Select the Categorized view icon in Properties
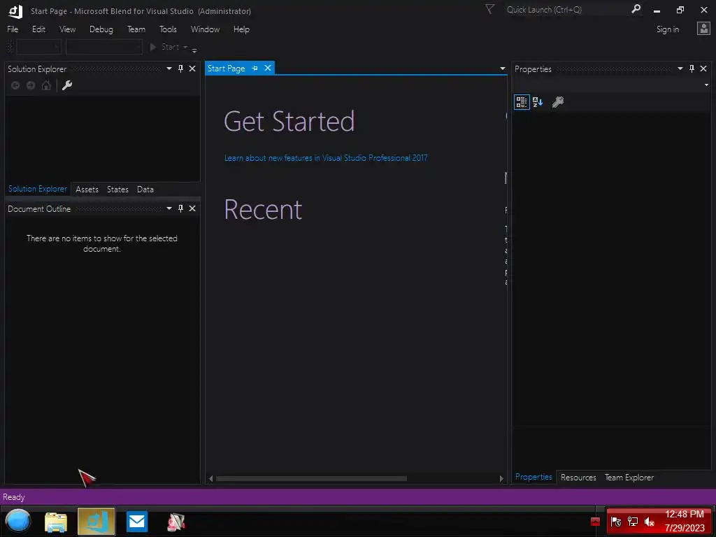Viewport: 716px width, 537px height. click(522, 102)
